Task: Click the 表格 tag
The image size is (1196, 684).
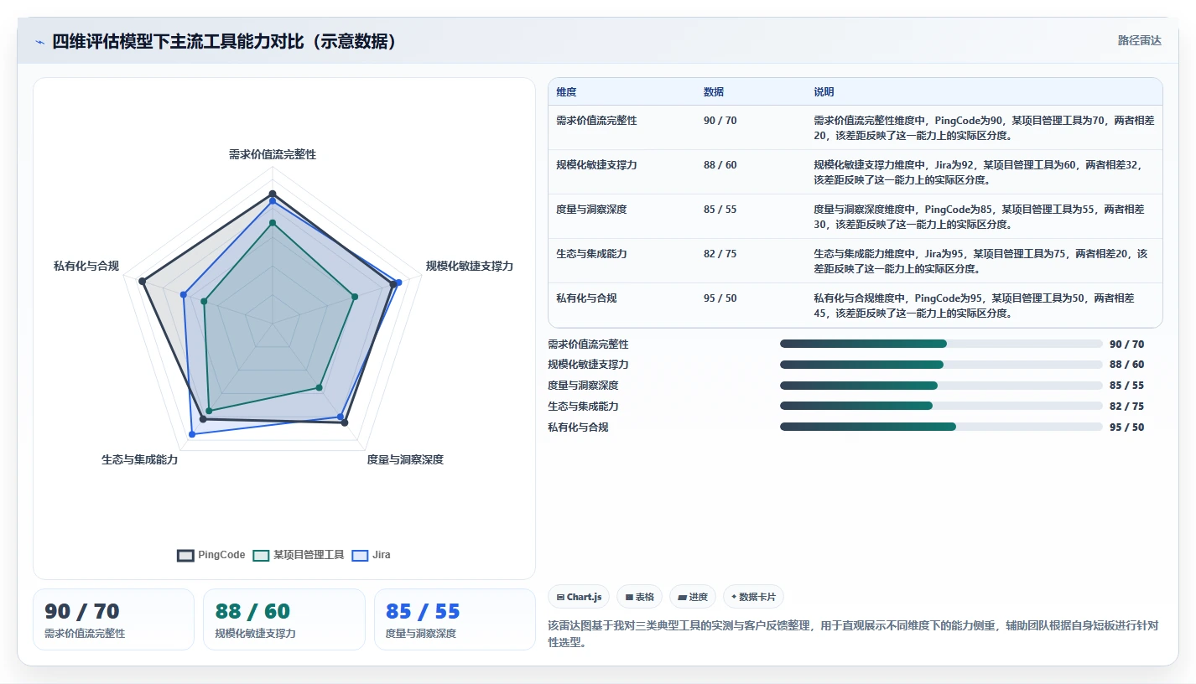Action: (639, 597)
